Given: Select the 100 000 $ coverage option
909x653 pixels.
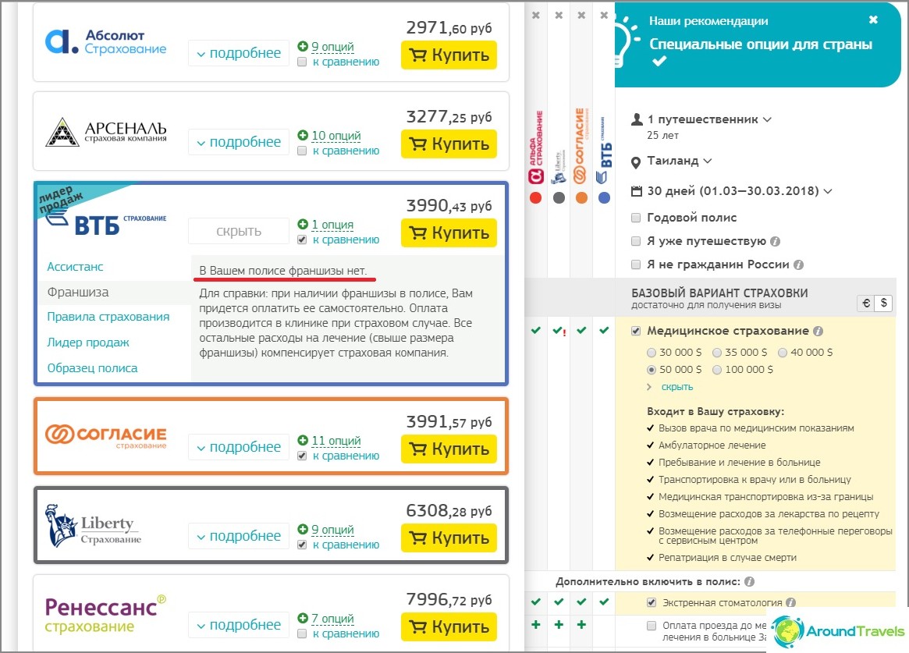Looking at the screenshot, I should pos(717,370).
